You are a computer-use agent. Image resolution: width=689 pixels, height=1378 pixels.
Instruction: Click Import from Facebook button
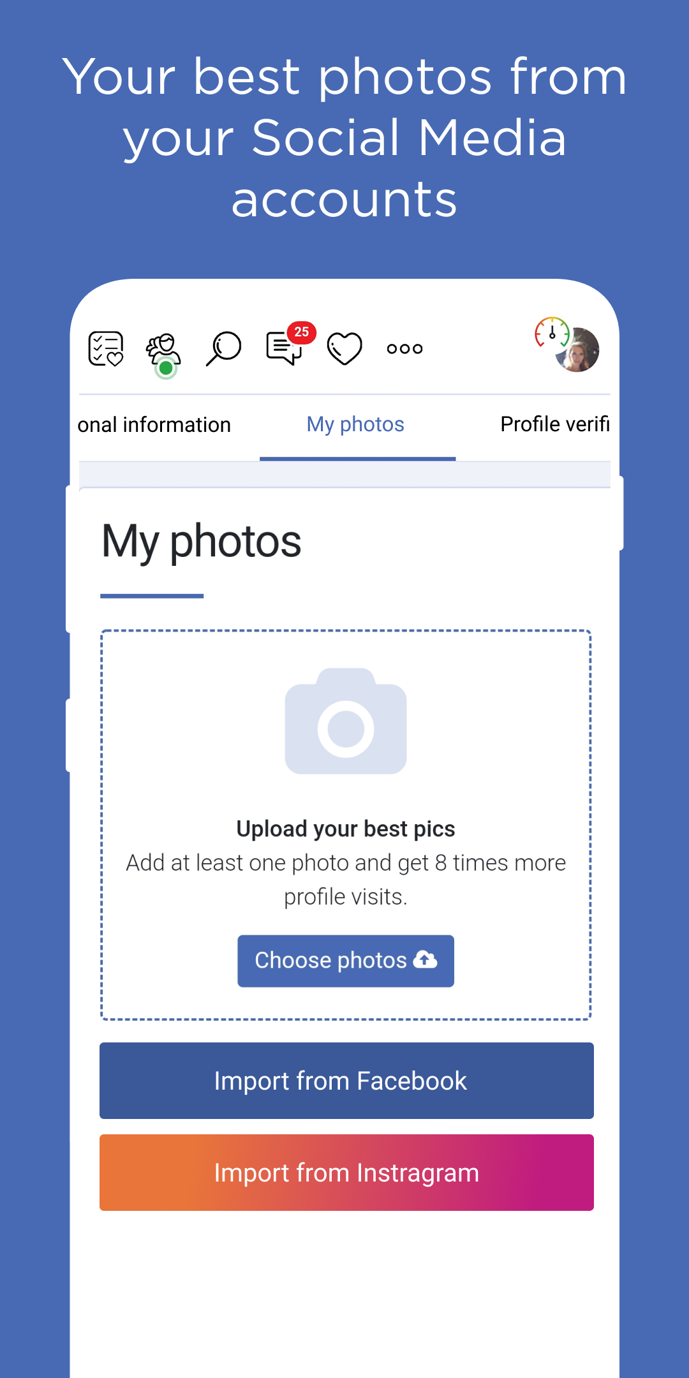pos(346,1081)
